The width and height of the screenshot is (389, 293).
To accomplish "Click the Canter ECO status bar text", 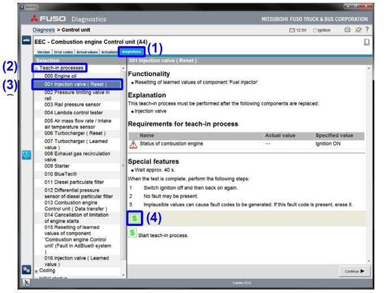I will point(242,283).
